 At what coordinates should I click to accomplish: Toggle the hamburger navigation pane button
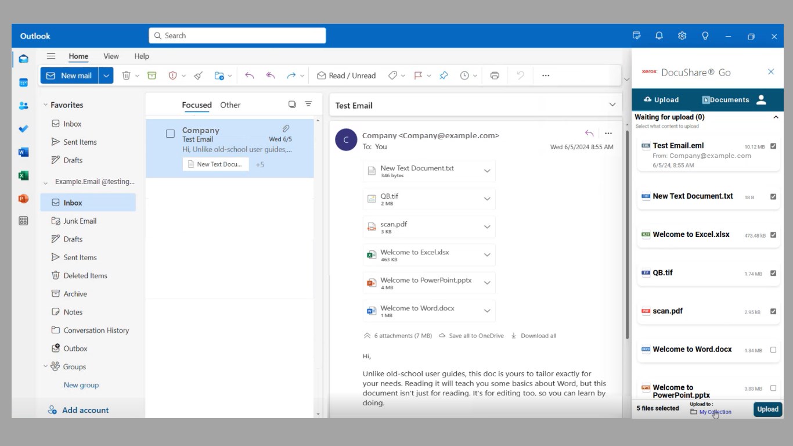point(51,56)
